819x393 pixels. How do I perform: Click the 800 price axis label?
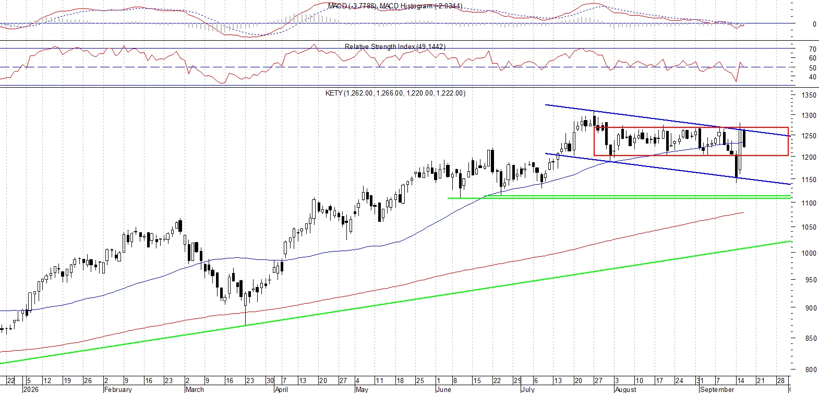[811, 370]
